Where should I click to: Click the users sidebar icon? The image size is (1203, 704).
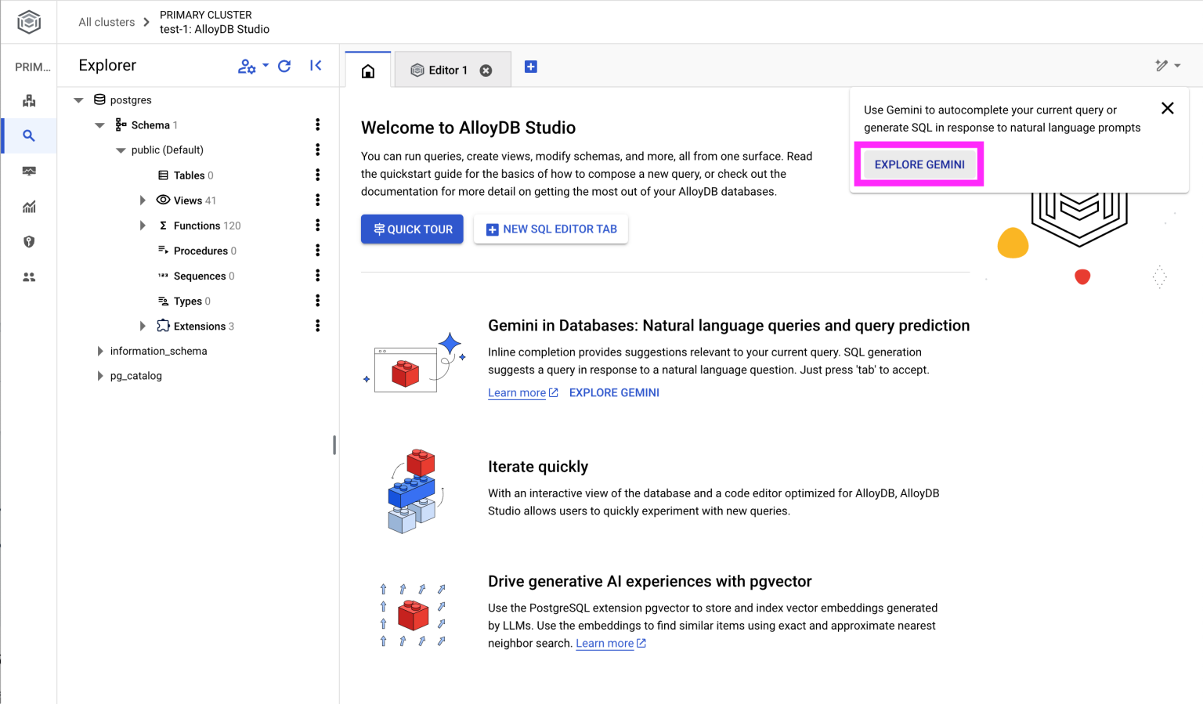28,276
